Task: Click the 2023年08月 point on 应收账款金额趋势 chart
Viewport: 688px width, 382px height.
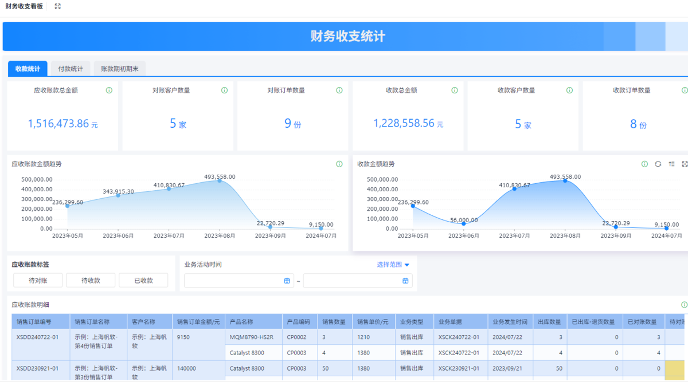Action: (220, 180)
